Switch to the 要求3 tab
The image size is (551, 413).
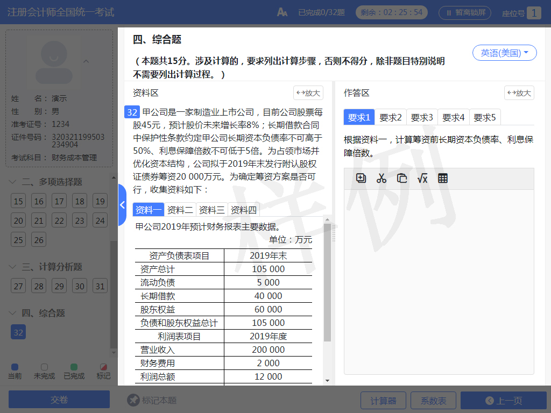pyautogui.click(x=422, y=117)
